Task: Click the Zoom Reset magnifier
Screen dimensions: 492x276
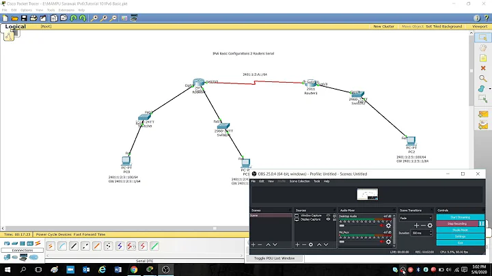Action: pos(104,18)
